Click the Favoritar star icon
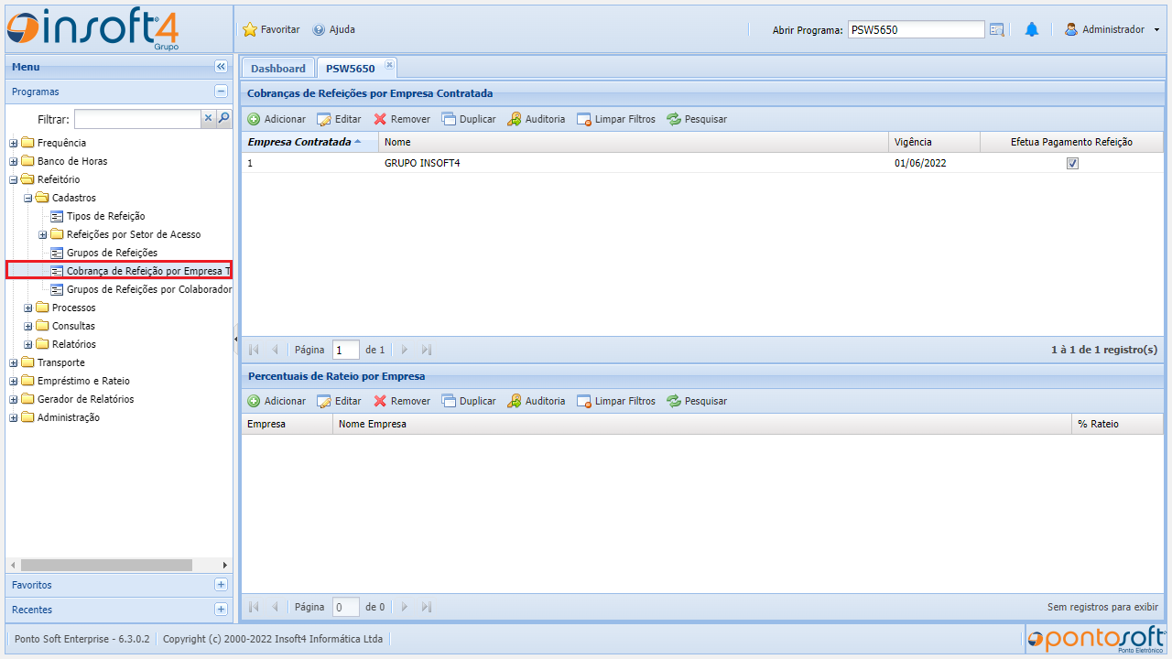1172x659 pixels. (x=250, y=29)
